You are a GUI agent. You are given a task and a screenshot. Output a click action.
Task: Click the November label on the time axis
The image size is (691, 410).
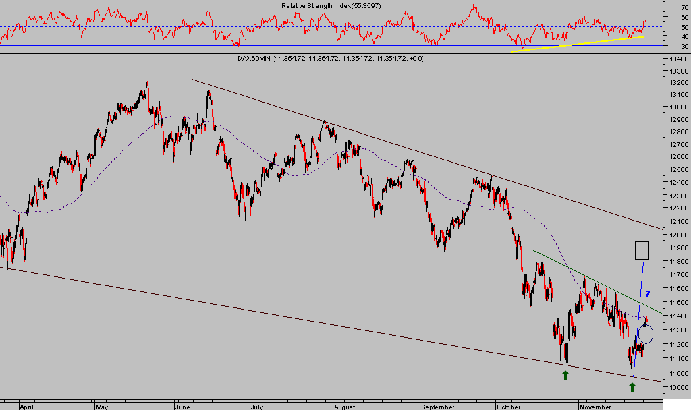click(x=595, y=407)
